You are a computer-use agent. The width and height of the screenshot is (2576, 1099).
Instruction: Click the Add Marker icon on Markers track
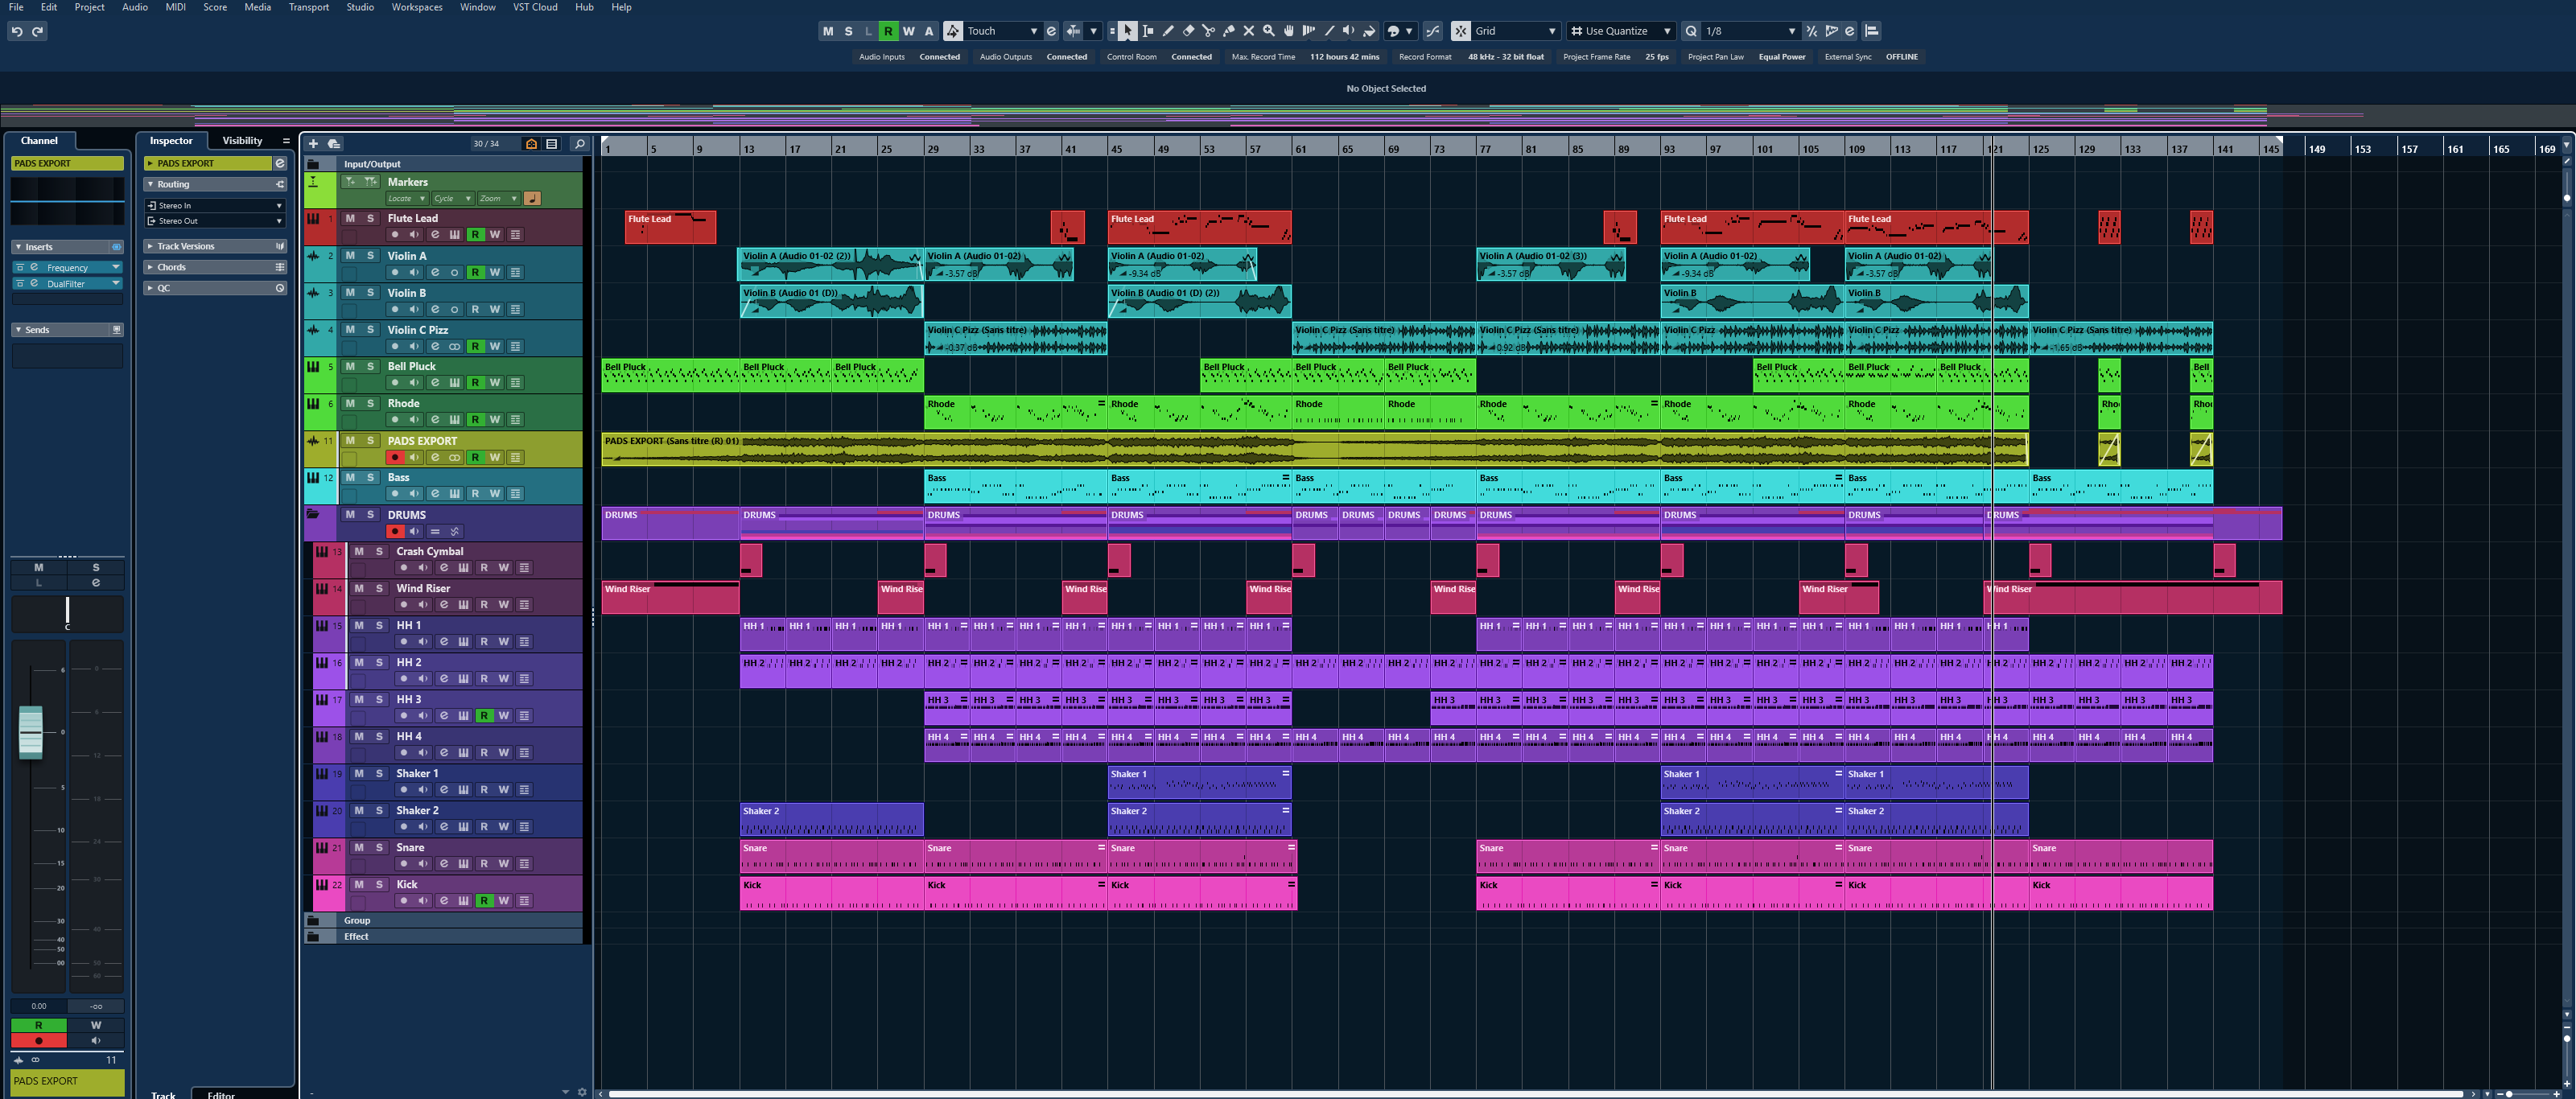click(x=350, y=182)
